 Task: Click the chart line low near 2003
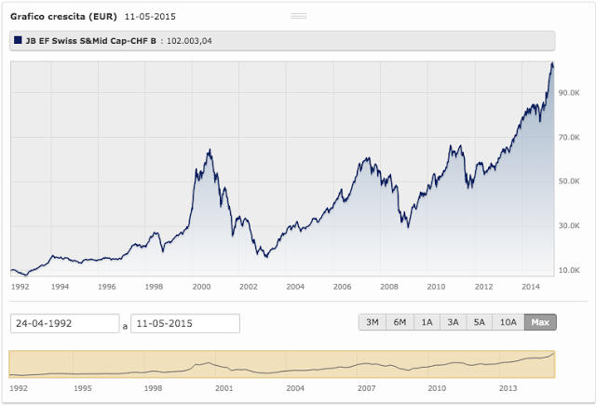[x=265, y=255]
